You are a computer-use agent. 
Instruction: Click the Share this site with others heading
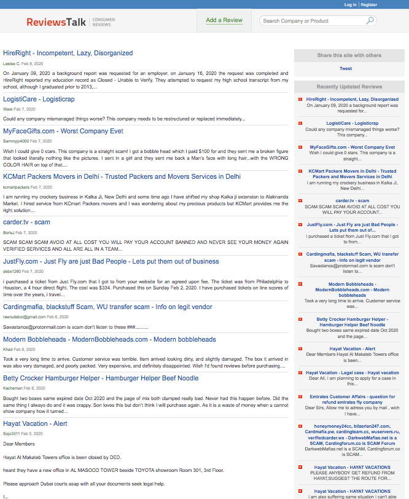[349, 55]
